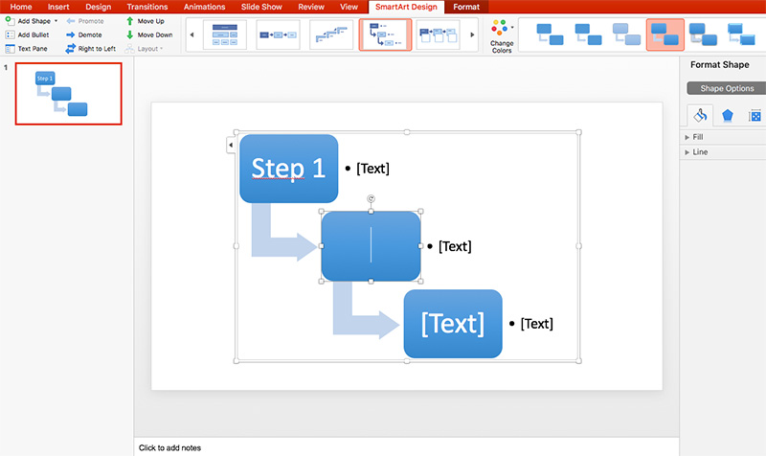The image size is (766, 456).
Task: Open the Fill & Line paint bucket tab
Action: tap(700, 115)
